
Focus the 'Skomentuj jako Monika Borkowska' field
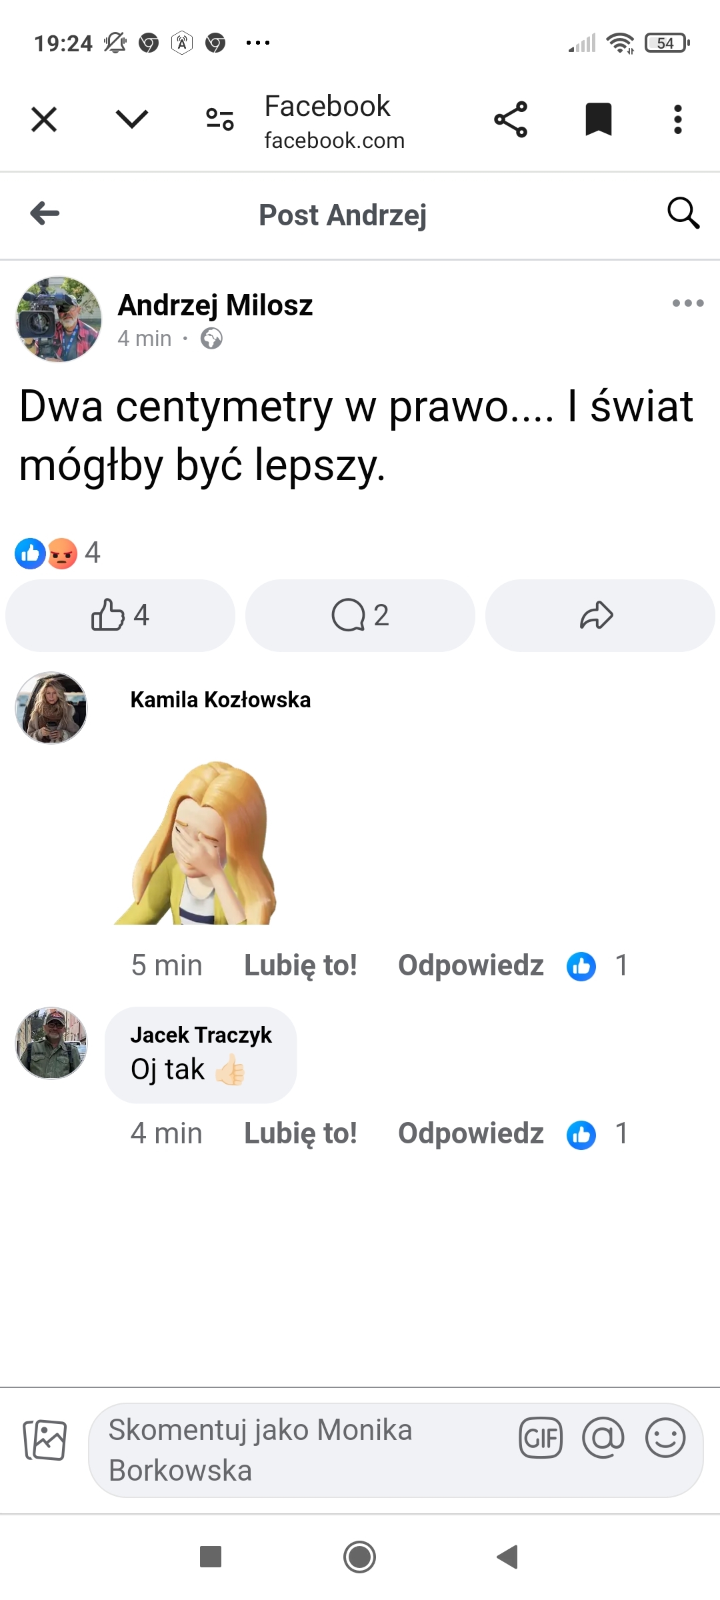(x=300, y=1450)
